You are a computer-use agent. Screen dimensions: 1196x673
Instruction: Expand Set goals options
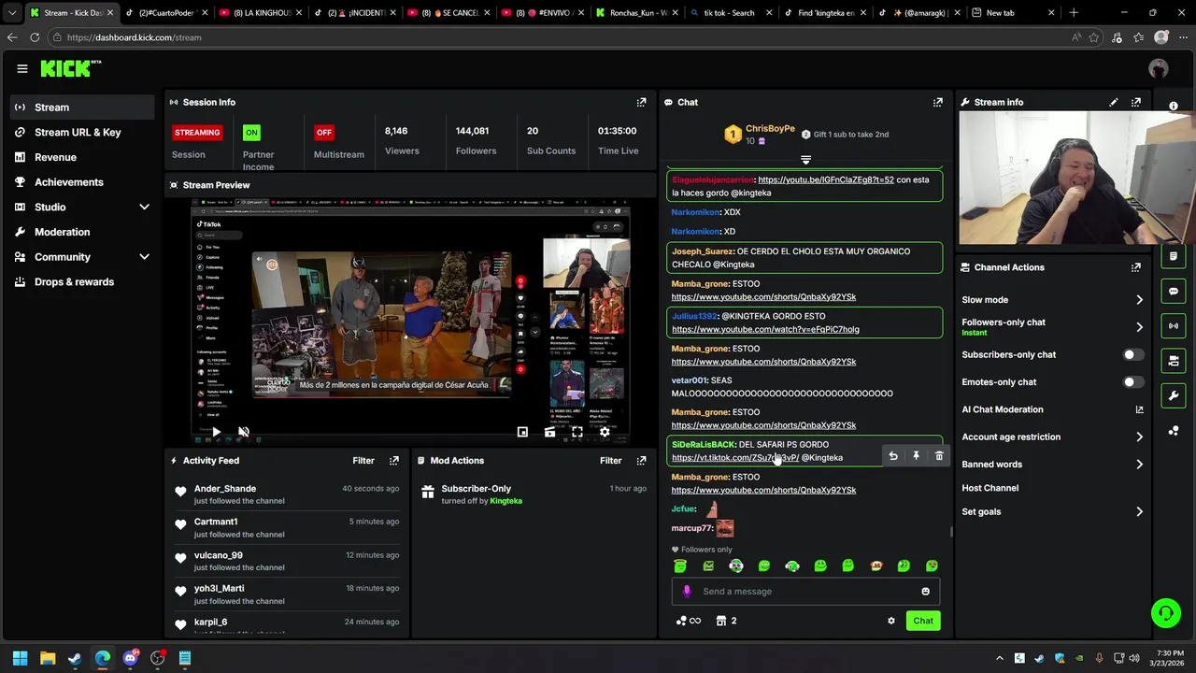click(1139, 511)
